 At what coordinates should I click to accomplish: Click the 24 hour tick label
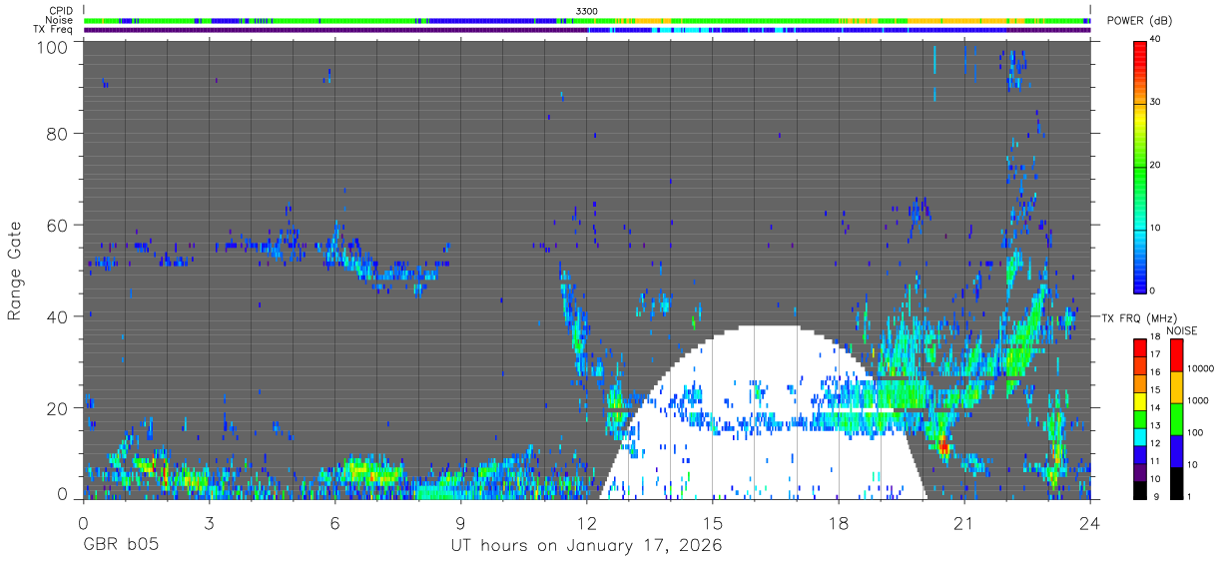[1089, 523]
